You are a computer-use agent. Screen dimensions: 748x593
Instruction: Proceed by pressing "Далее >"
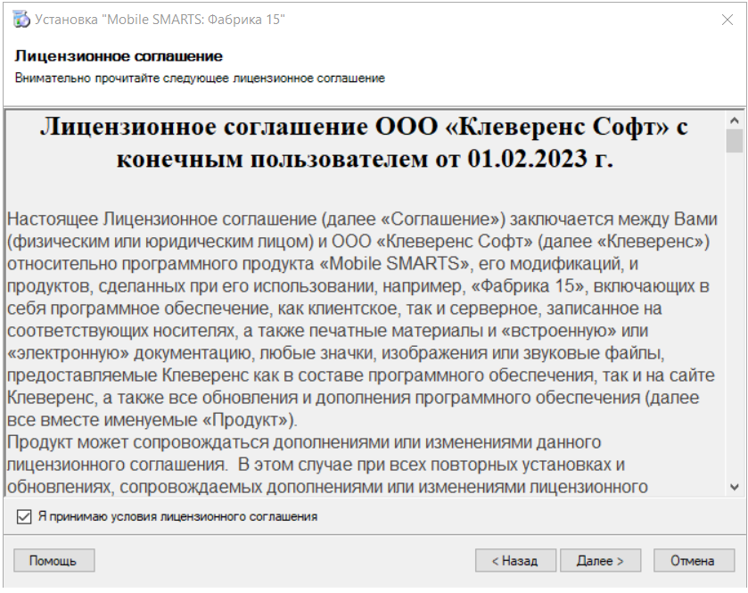pos(600,561)
